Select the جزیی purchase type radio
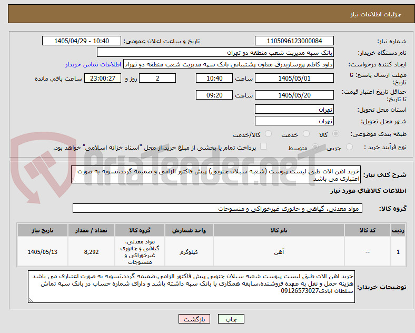 [x=349, y=147]
